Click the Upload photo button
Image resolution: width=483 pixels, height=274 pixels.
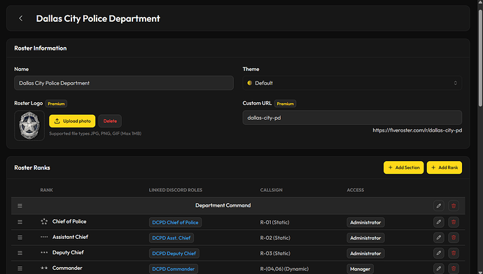(x=72, y=121)
